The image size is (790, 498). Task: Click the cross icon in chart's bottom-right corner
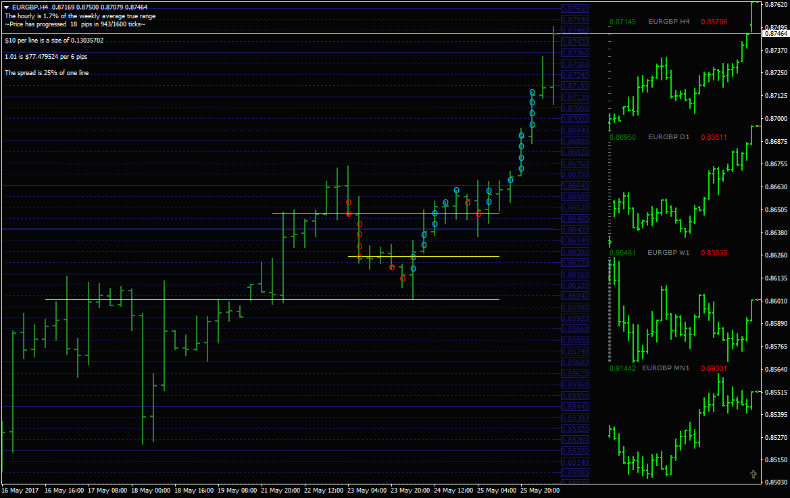754,474
